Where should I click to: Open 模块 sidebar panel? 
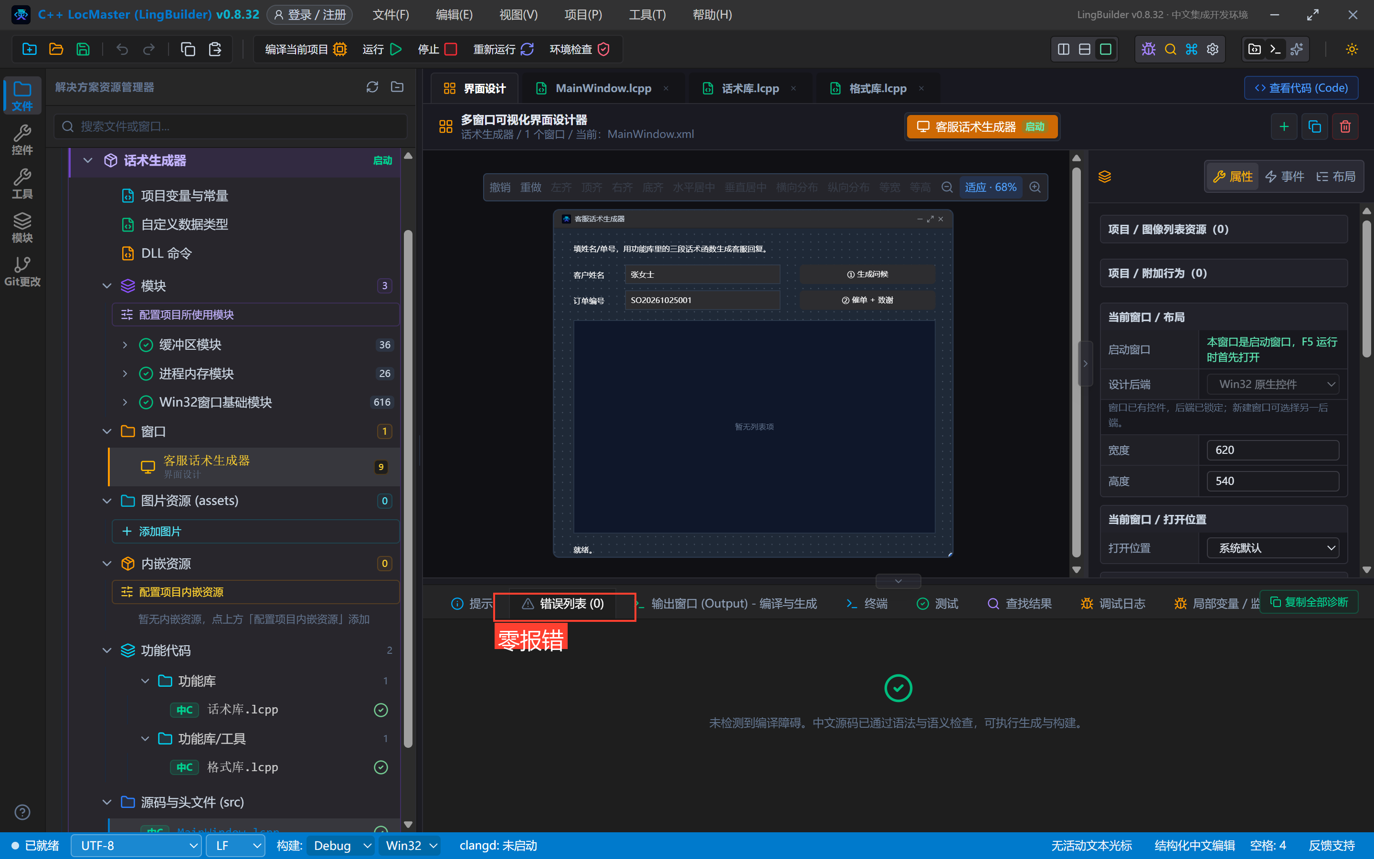[22, 227]
